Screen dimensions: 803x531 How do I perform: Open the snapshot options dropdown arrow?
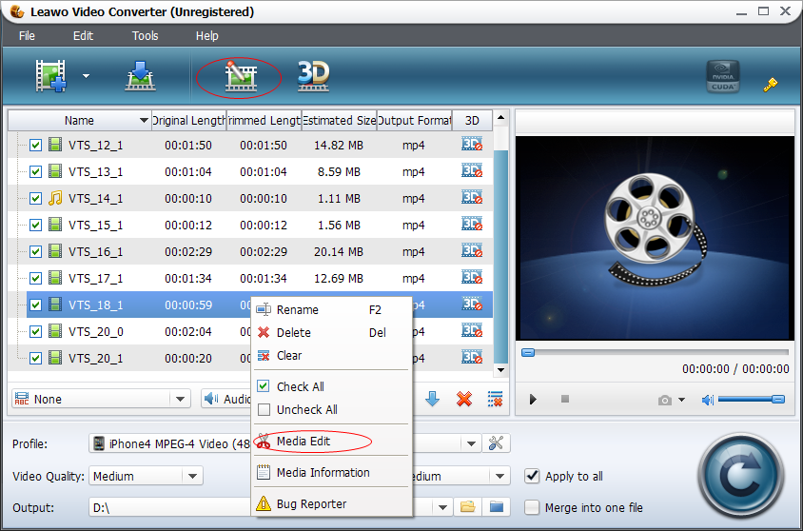681,400
